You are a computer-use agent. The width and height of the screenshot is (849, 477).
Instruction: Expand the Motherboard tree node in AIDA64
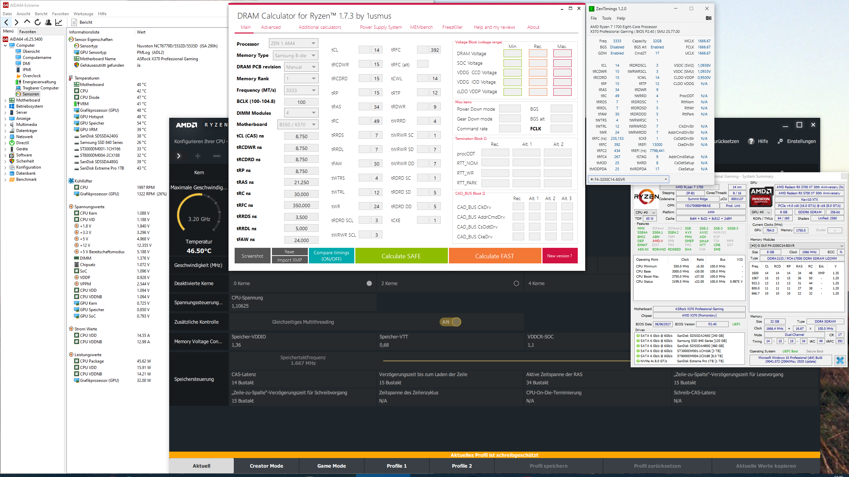(x=5, y=100)
